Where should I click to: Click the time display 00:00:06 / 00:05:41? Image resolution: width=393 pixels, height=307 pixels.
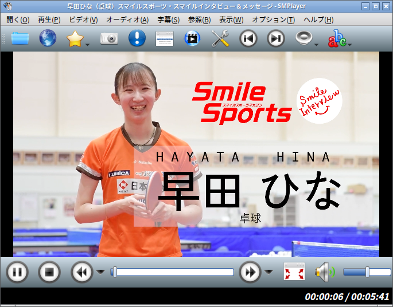tap(347, 297)
